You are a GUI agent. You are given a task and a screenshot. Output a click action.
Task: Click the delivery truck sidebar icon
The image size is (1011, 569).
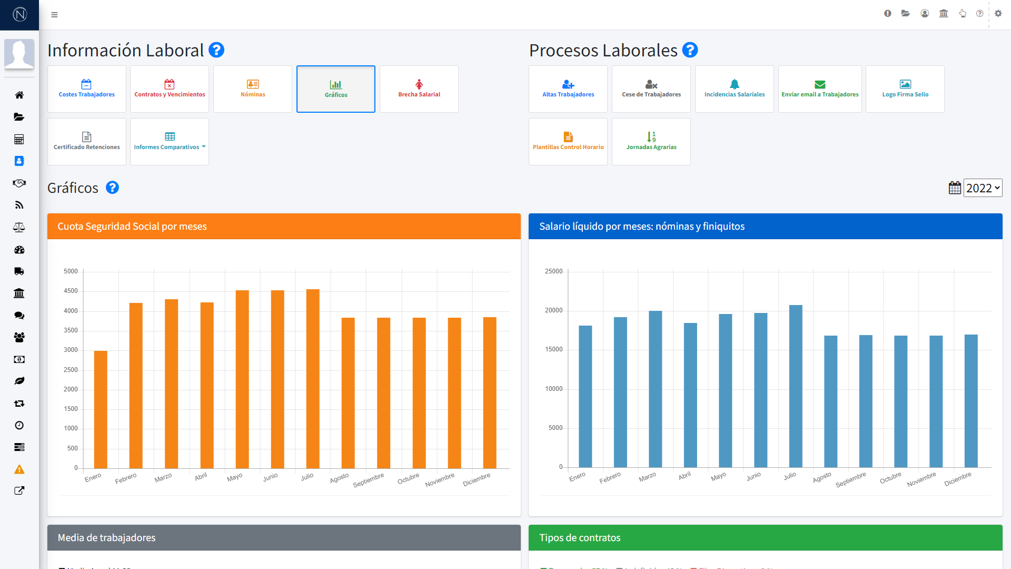(x=19, y=271)
